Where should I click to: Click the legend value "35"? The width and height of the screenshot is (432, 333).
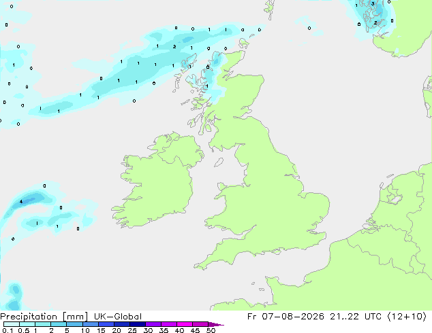pyautogui.click(x=164, y=330)
